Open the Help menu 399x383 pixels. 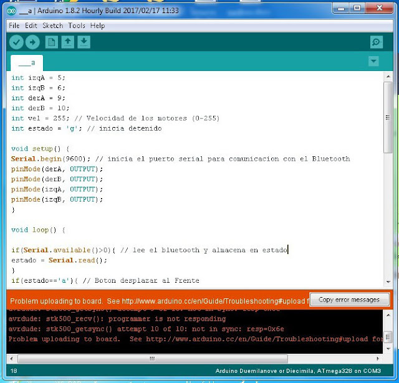97,26
